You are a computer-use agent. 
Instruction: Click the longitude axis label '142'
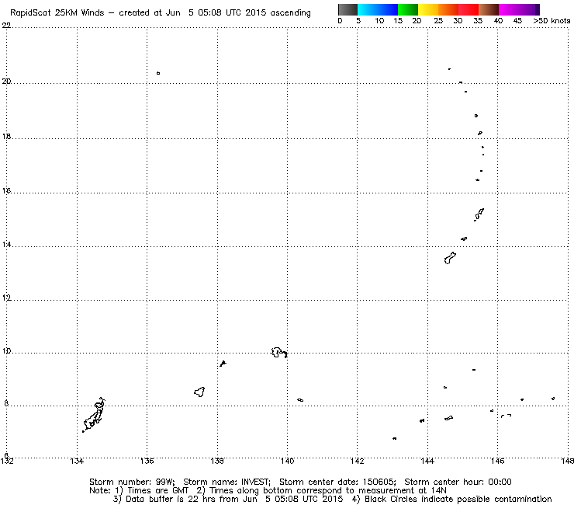358,461
